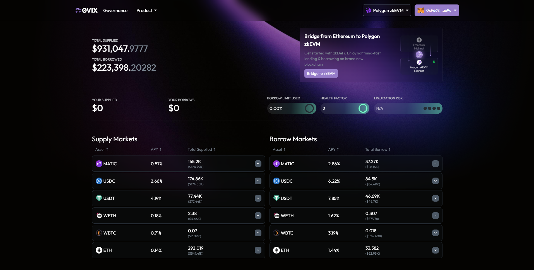Expand the USDT borrow market row
The height and width of the screenshot is (270, 534).
[436, 198]
